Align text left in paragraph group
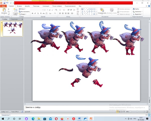Image resolution: width=151 pixels, height=121 pixels. click(60, 13)
